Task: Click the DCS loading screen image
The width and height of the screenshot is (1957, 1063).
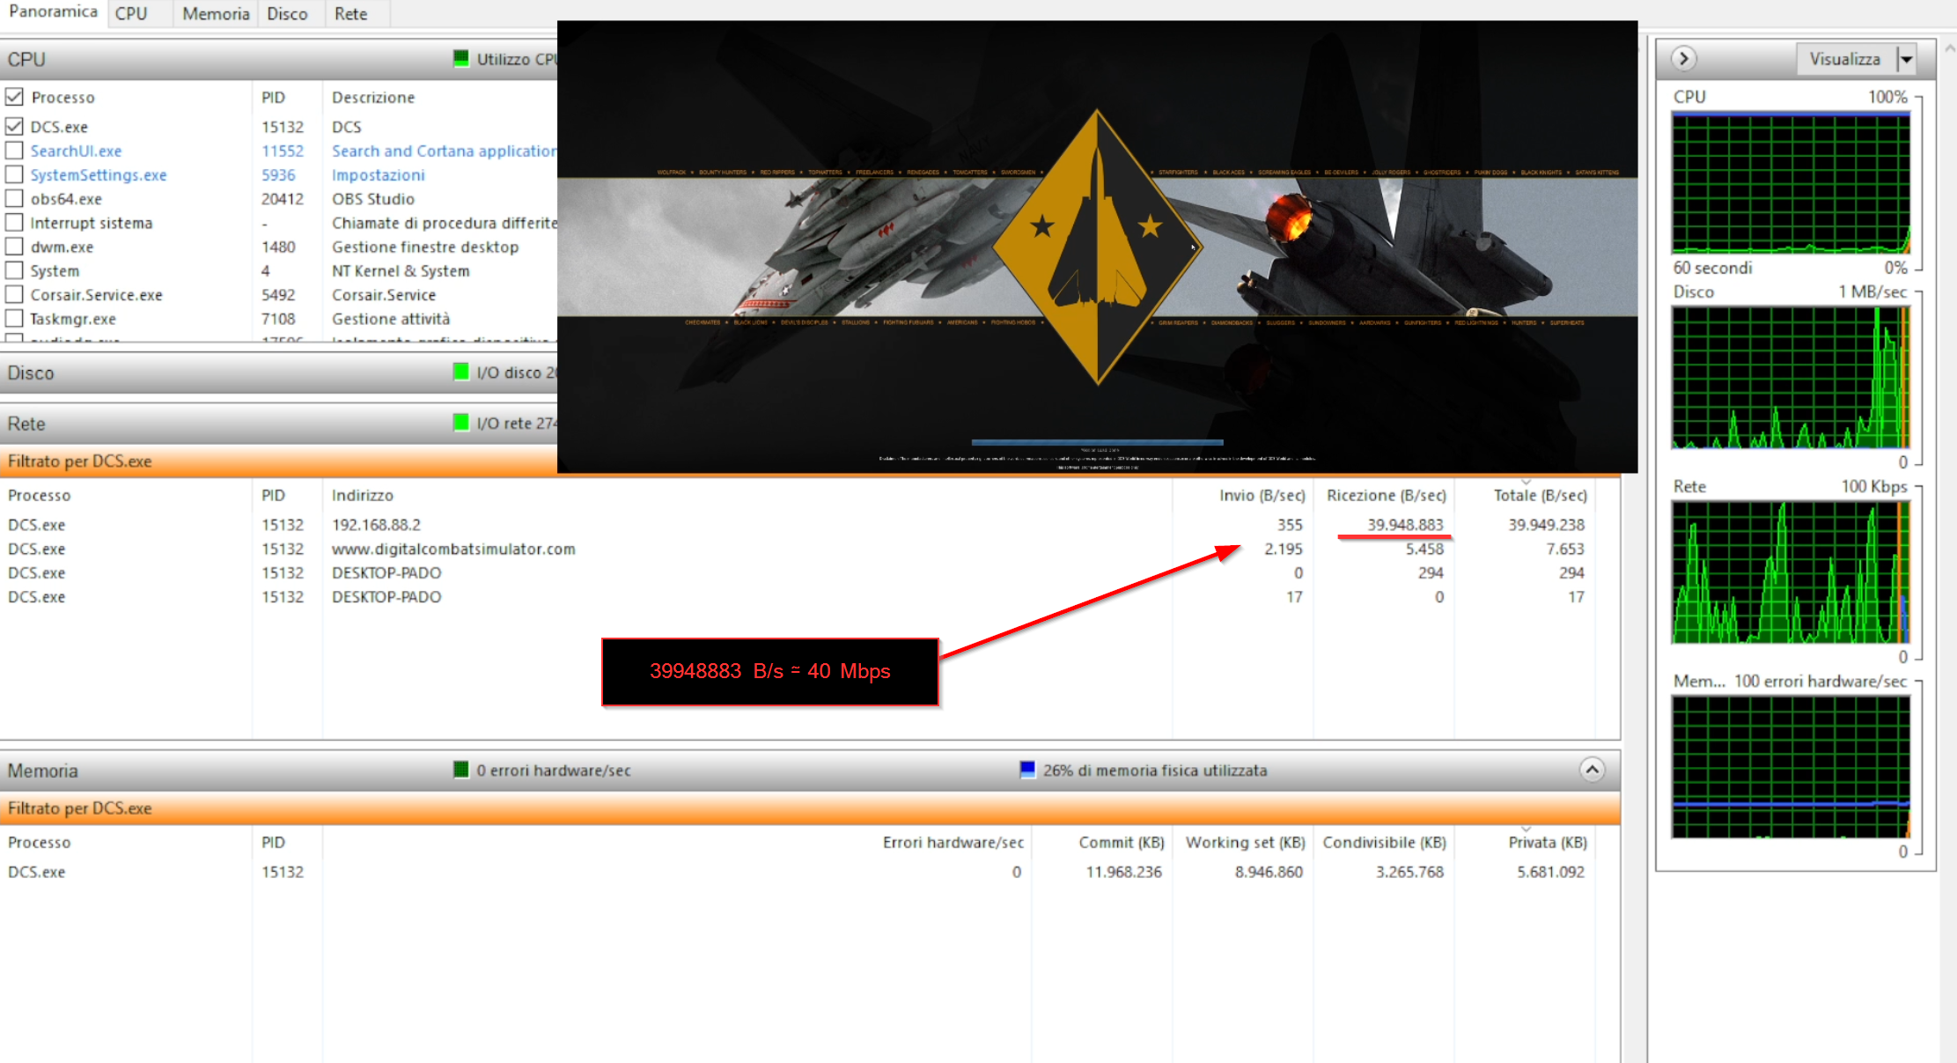Action: pos(1097,247)
